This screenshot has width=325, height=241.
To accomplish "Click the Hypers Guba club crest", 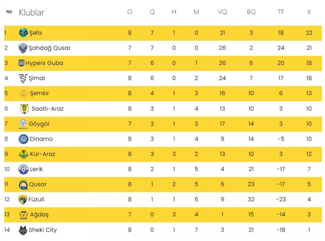I will click(x=21, y=63).
